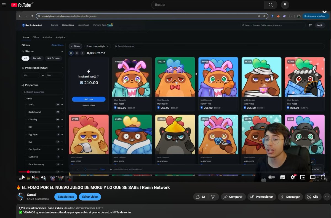
Task: Open the Moki #3279 NFT thumbnail
Action: [175, 77]
